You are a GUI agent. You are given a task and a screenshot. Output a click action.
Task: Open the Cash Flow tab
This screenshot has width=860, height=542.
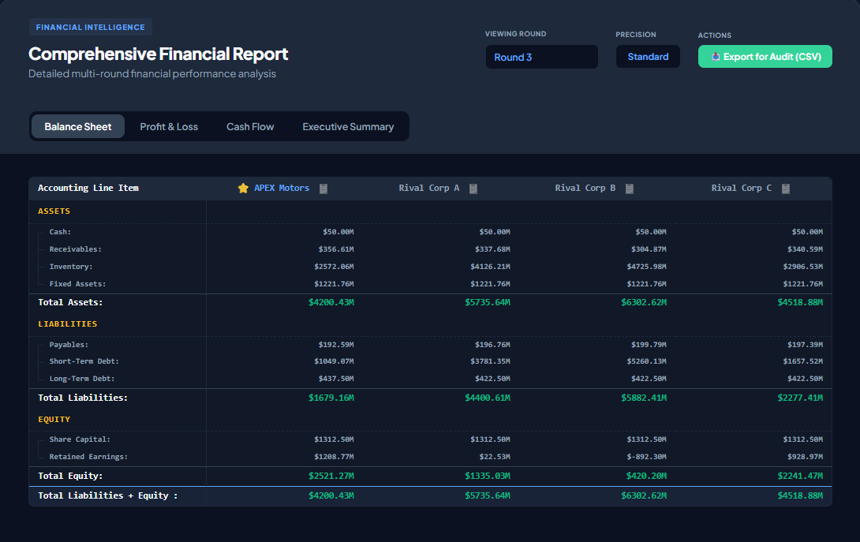pyautogui.click(x=250, y=126)
